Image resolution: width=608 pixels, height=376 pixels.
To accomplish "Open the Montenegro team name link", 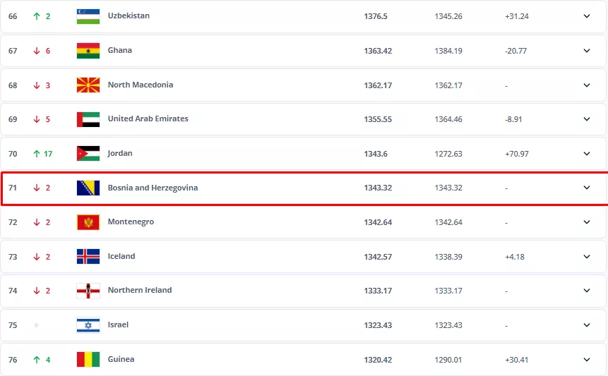I will point(131,222).
